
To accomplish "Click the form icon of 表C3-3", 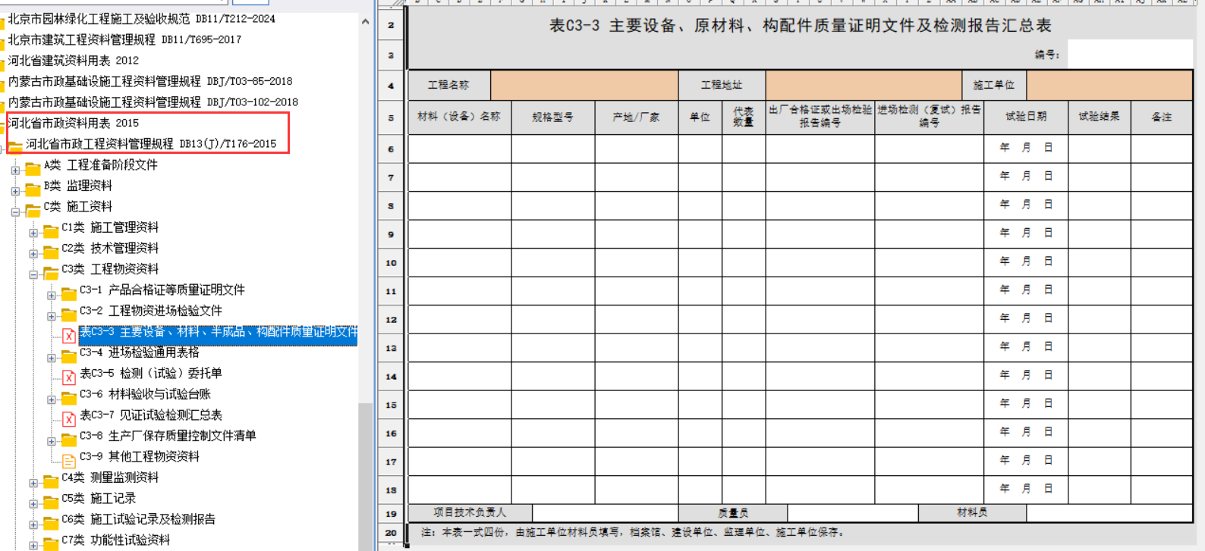I will (69, 334).
